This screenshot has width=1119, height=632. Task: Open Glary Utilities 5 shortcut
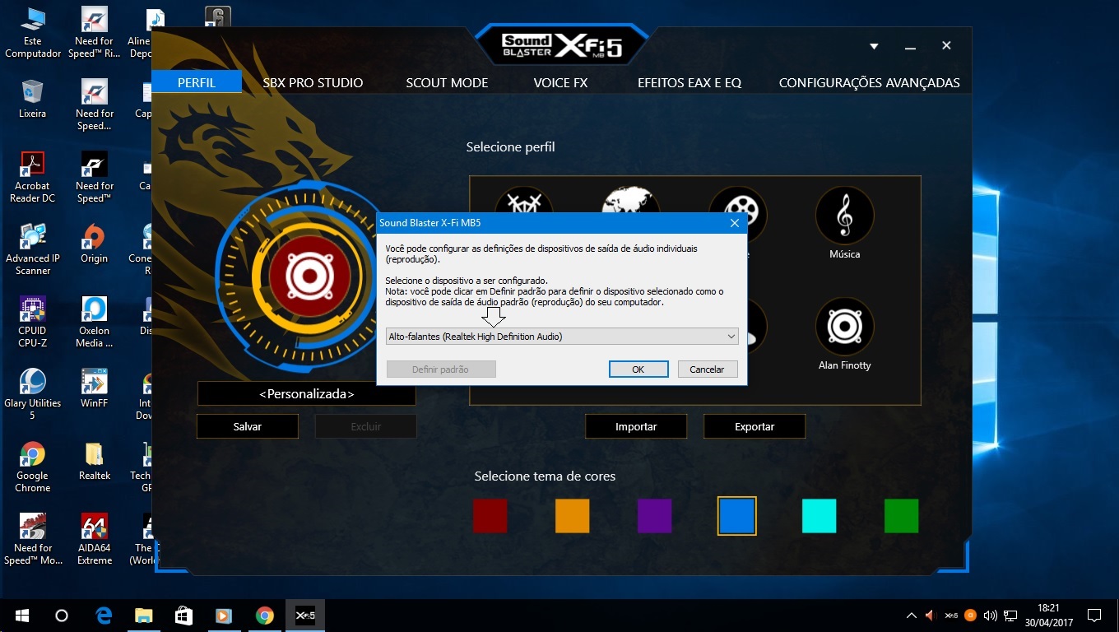(33, 395)
